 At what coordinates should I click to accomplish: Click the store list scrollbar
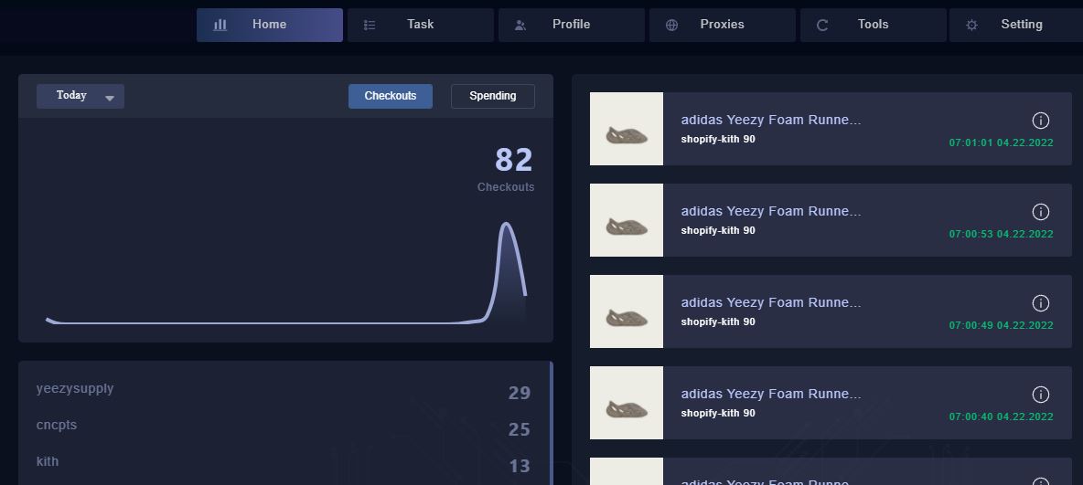(x=552, y=422)
